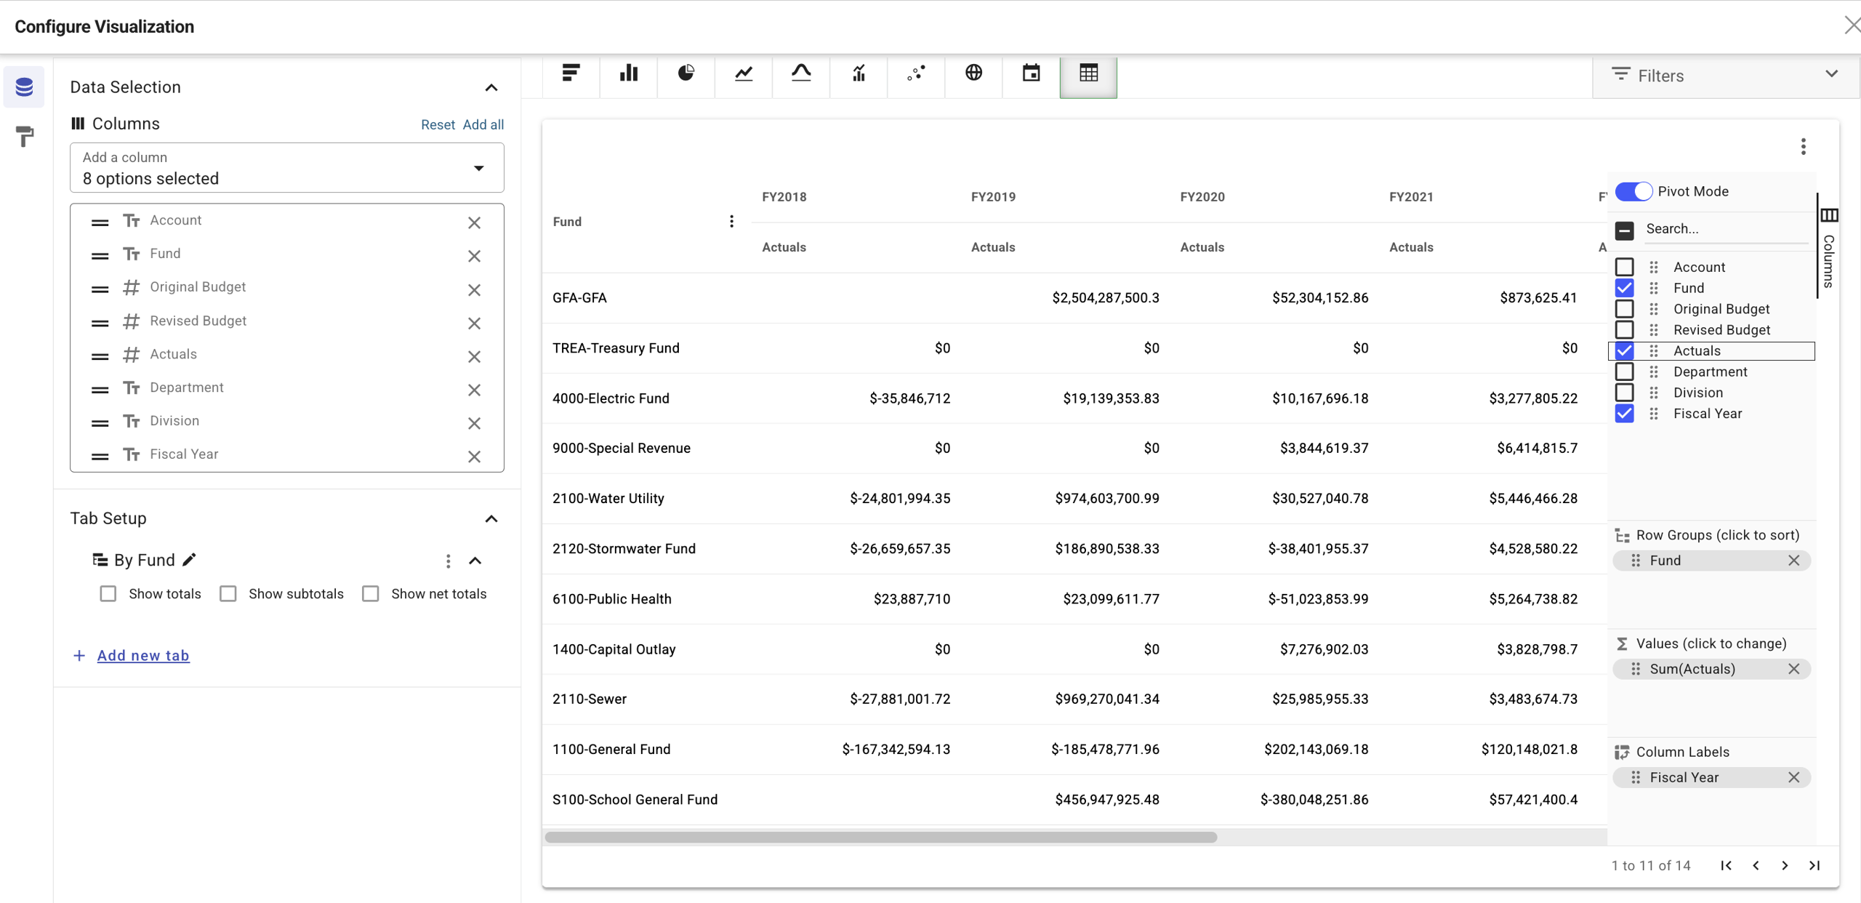1861x903 pixels.
Task: Remove Sum(Actuals) from Values
Action: click(1793, 669)
